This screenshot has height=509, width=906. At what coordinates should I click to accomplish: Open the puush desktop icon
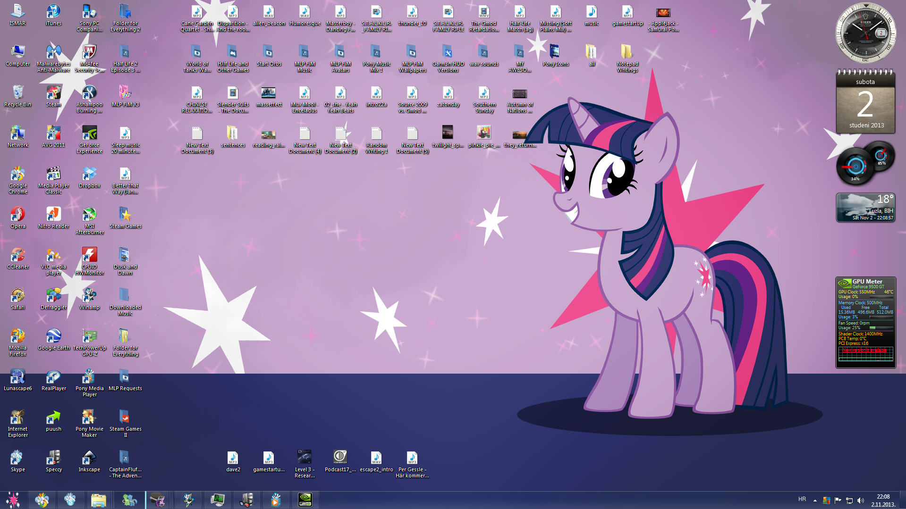[x=53, y=421]
